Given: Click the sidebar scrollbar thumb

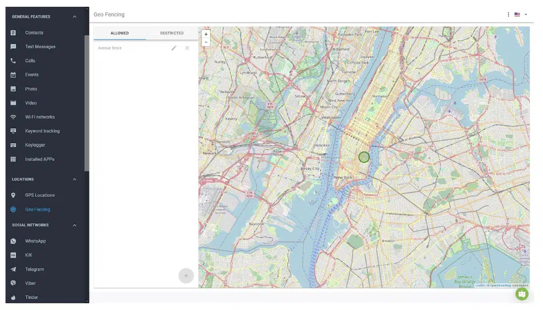Looking at the screenshot, I should coord(87,103).
